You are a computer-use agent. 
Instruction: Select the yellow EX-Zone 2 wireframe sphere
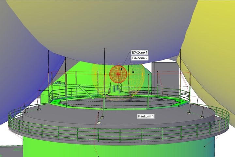click(x=118, y=82)
